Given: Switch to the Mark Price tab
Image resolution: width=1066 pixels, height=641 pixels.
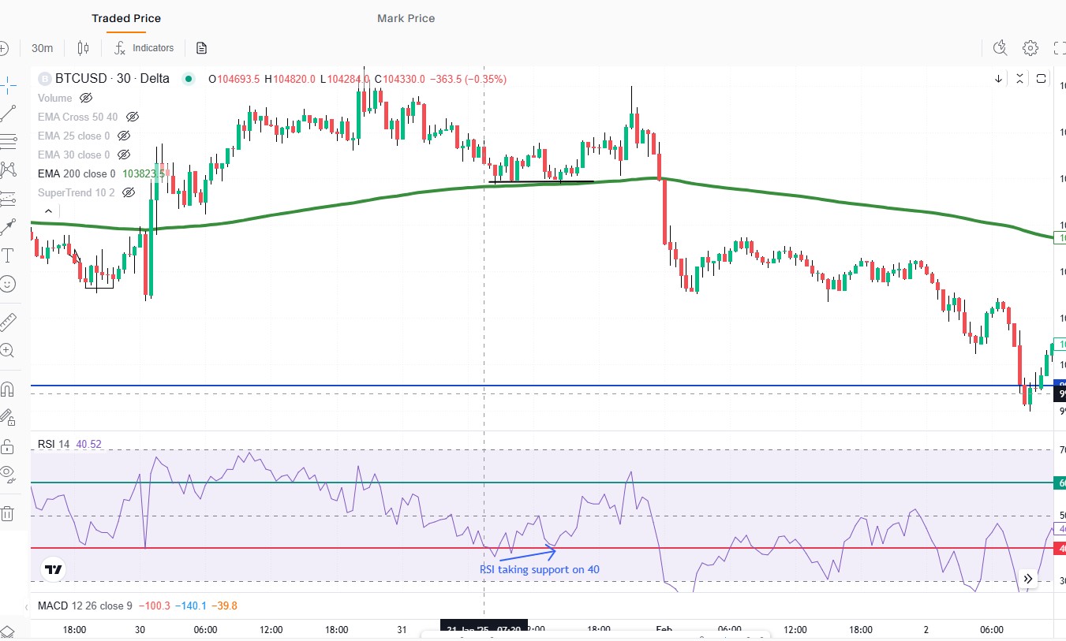Looking at the screenshot, I should [x=406, y=17].
